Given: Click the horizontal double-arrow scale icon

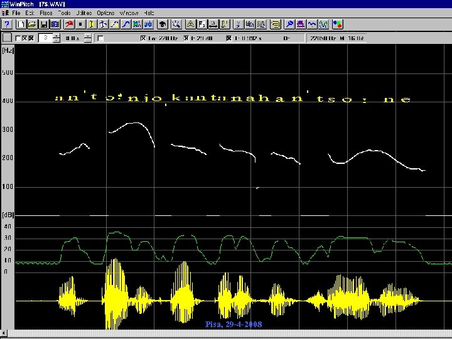Looking at the screenshot, I should pyautogui.click(x=213, y=24).
